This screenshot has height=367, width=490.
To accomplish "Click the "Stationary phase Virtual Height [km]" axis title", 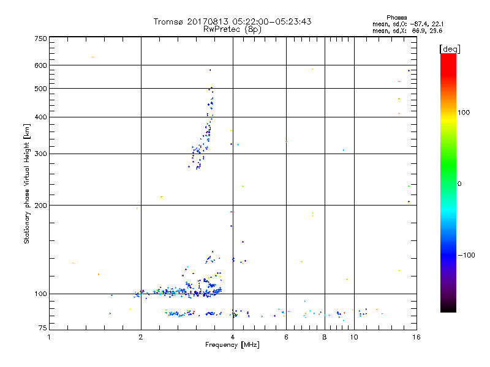I will [x=27, y=184].
